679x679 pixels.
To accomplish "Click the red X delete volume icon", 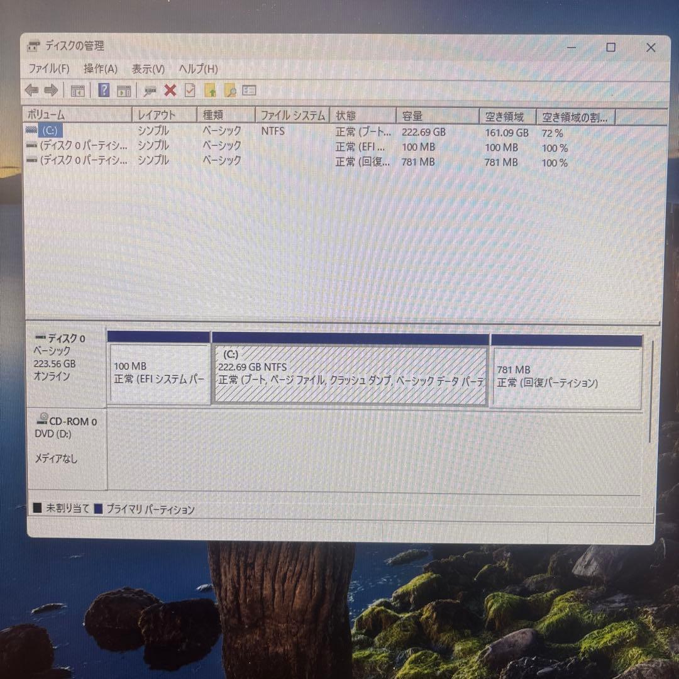I will [170, 90].
